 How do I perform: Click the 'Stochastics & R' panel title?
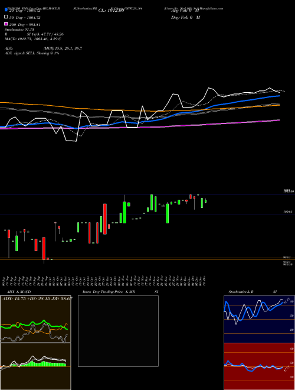(x=241, y=292)
